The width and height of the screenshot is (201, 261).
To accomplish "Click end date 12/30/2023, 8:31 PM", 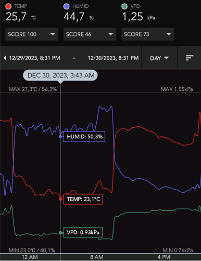I will pyautogui.click(x=113, y=58).
